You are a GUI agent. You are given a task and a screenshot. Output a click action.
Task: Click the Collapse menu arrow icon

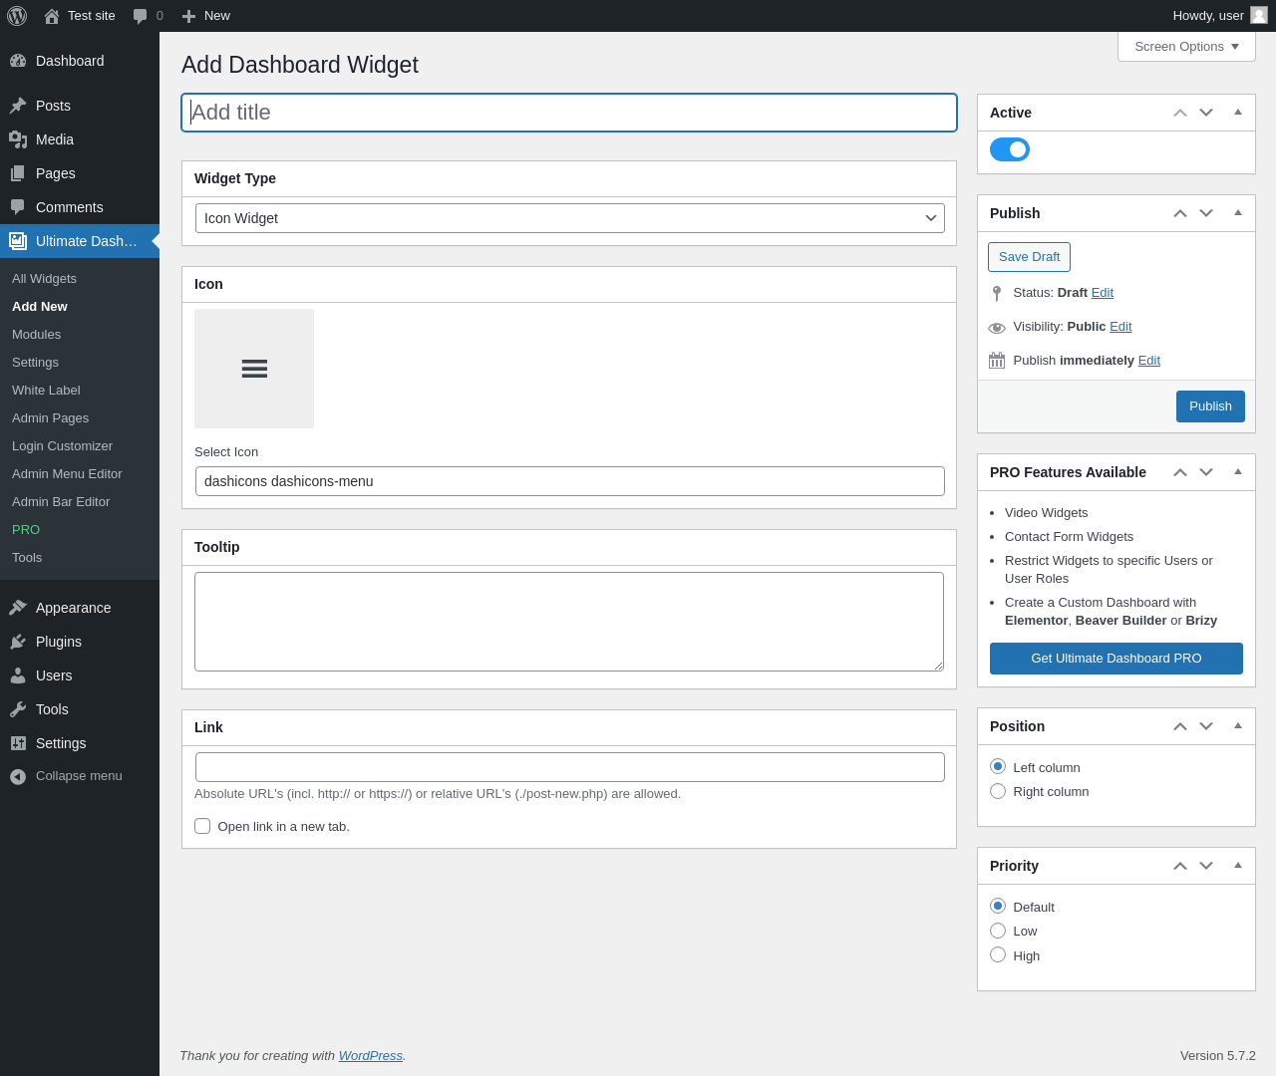click(18, 776)
